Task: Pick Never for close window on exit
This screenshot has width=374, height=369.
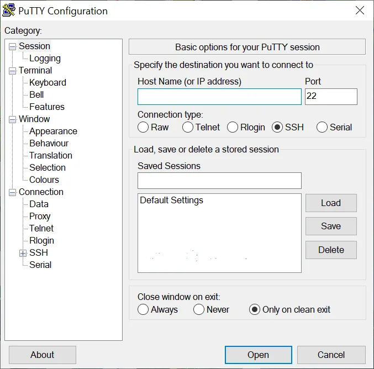Action: [x=199, y=309]
